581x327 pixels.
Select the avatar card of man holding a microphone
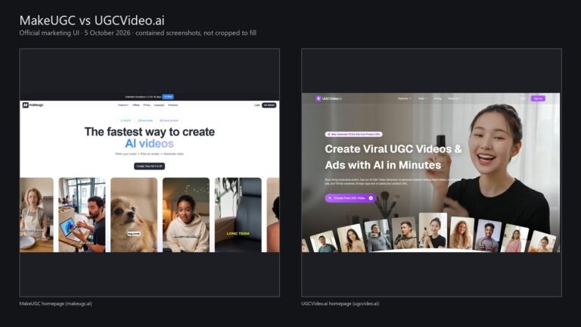pyautogui.click(x=404, y=234)
